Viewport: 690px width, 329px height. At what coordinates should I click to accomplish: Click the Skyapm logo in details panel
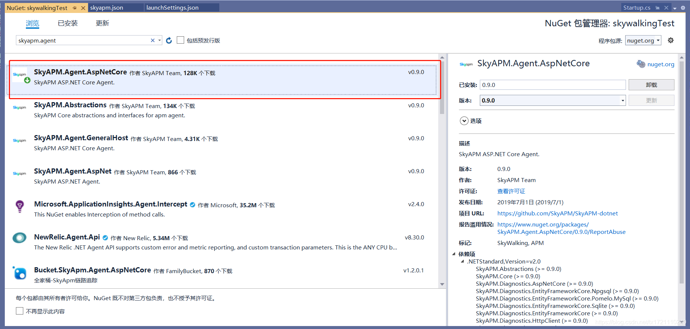(466, 64)
